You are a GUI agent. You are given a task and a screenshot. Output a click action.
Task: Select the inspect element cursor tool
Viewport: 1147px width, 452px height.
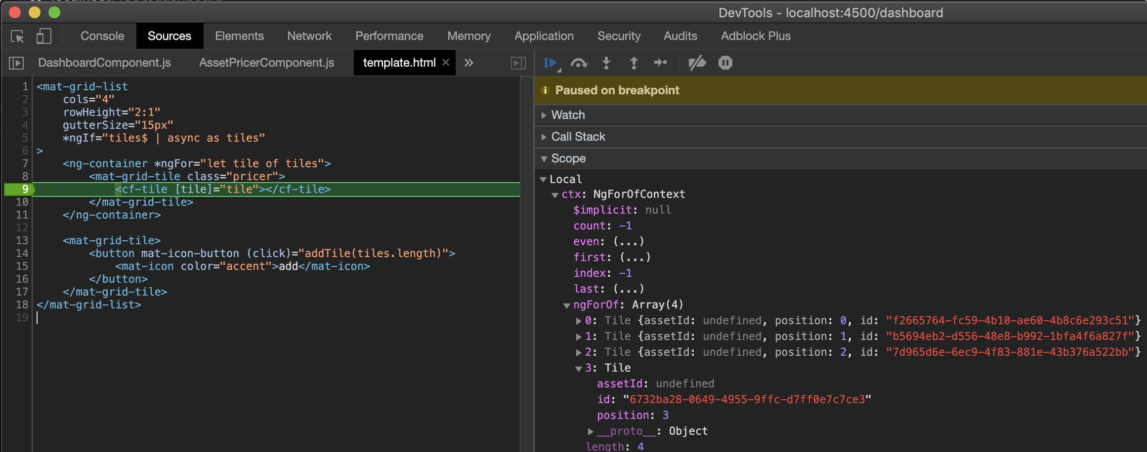18,36
